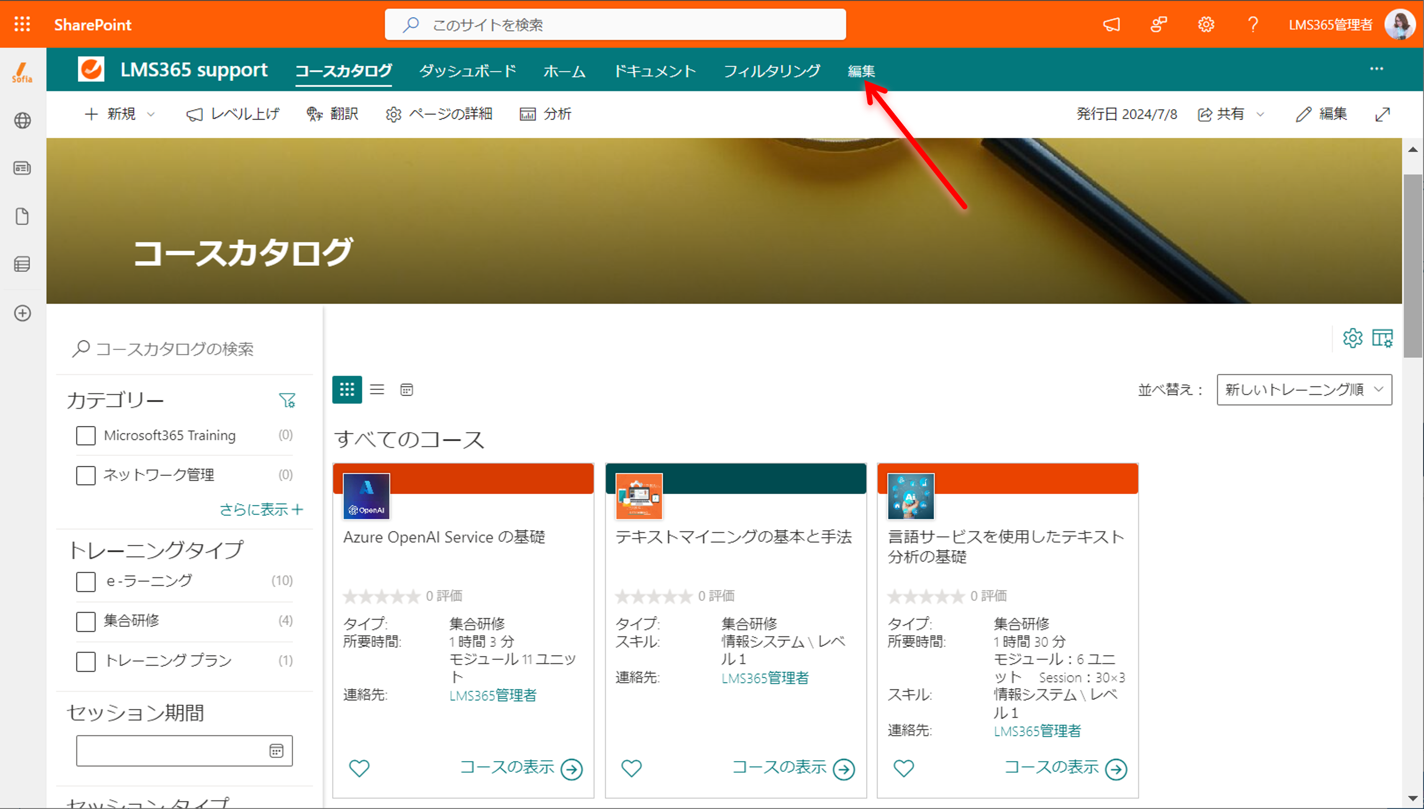Screen dimensions: 1424x809
Task: Open the people network icon in header
Action: (1159, 25)
